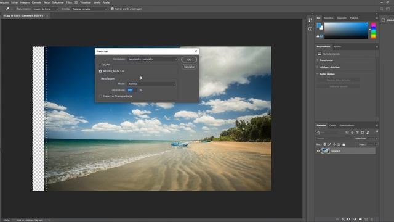
Task: Open the Selecionar menu
Action: 58,2
